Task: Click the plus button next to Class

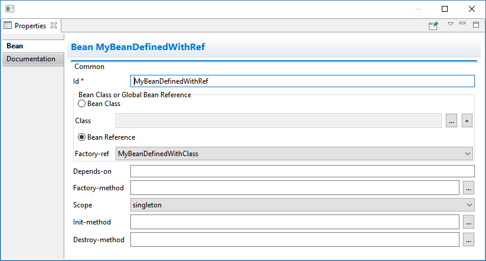Action: [467, 121]
